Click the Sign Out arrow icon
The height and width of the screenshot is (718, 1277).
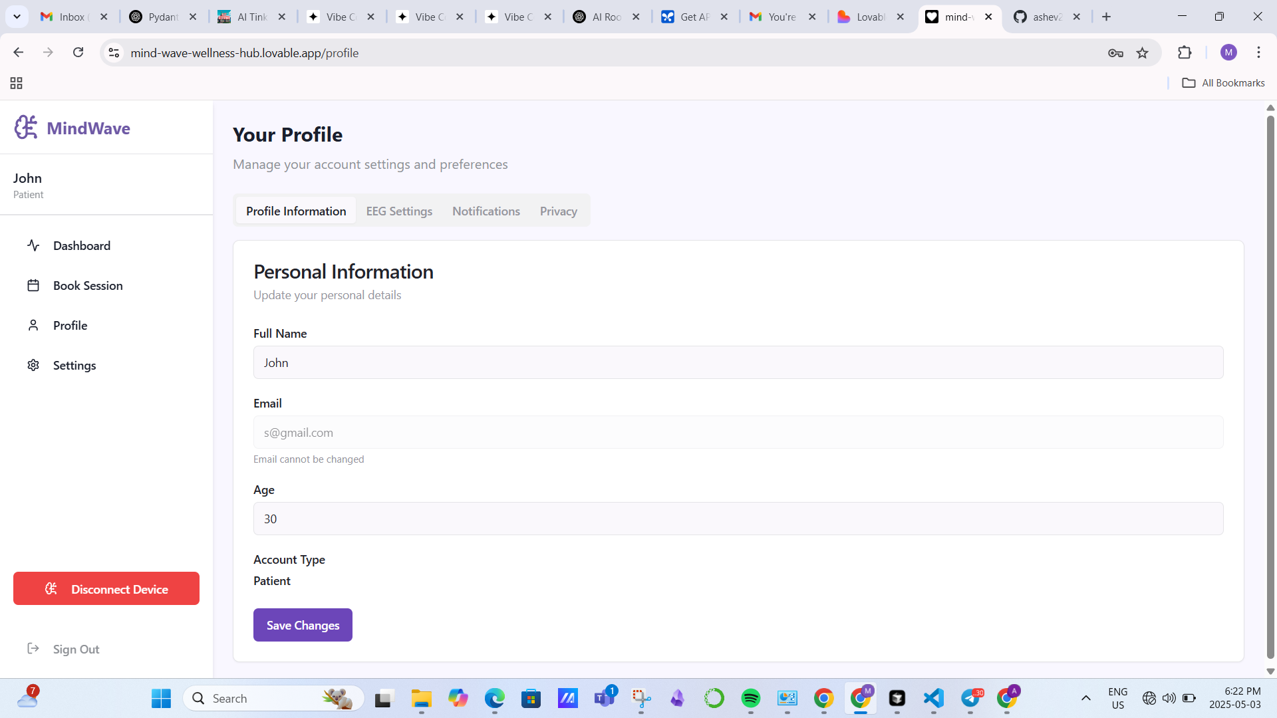(33, 649)
